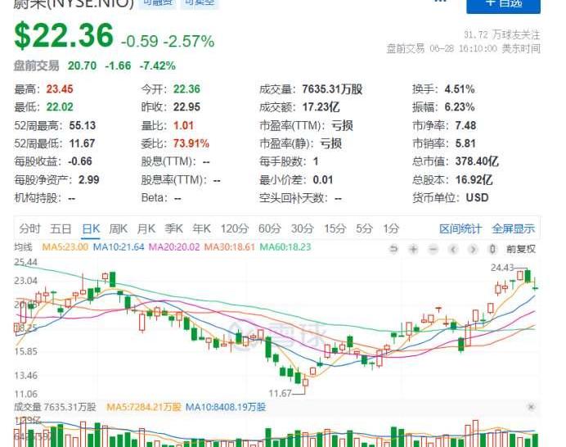Click the 31.72万球友关注 follower count
Image resolution: width=566 pixels, height=447 pixels.
(501, 34)
